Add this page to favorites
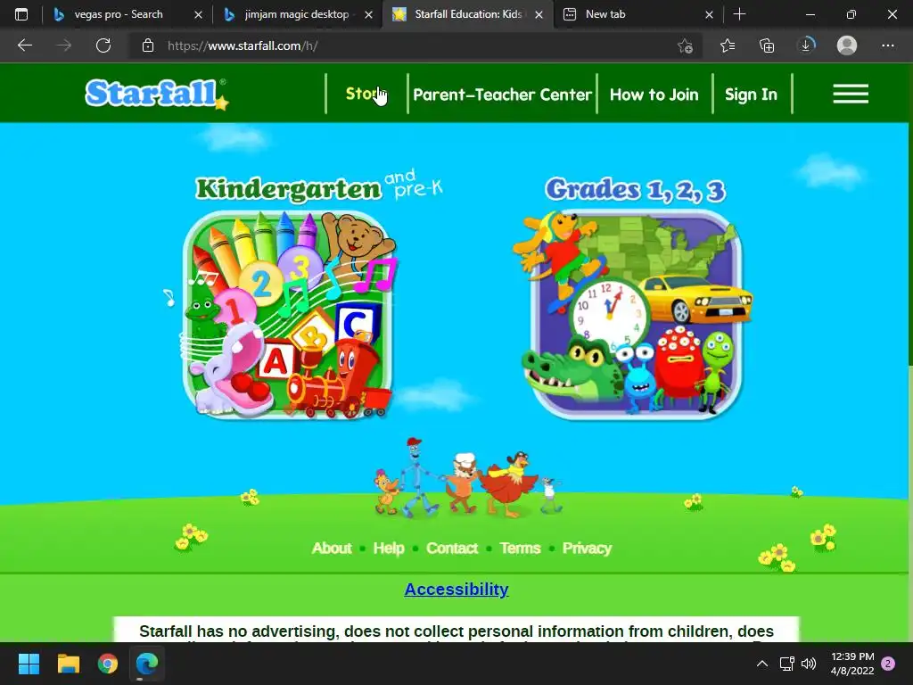913x685 pixels. point(686,45)
